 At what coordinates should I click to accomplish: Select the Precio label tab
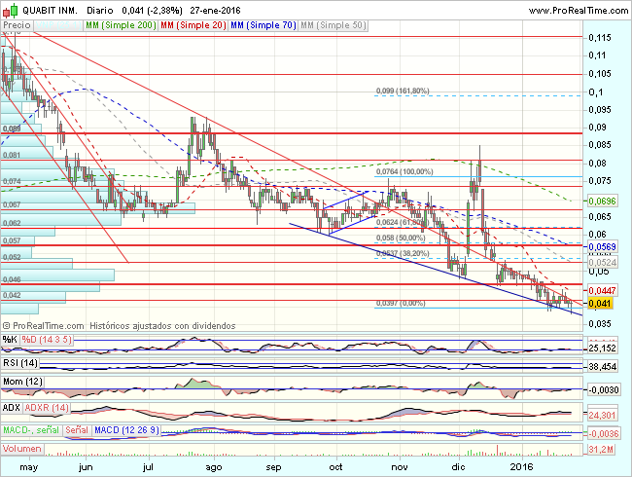click(17, 25)
